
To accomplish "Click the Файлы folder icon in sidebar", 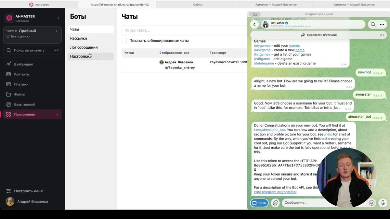I will click(x=8, y=94).
